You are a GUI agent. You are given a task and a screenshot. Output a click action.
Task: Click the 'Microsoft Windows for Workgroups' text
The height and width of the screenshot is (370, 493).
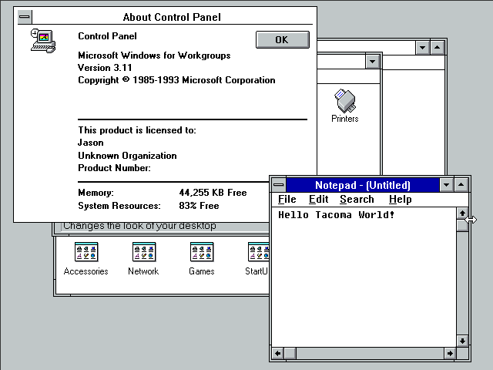154,55
